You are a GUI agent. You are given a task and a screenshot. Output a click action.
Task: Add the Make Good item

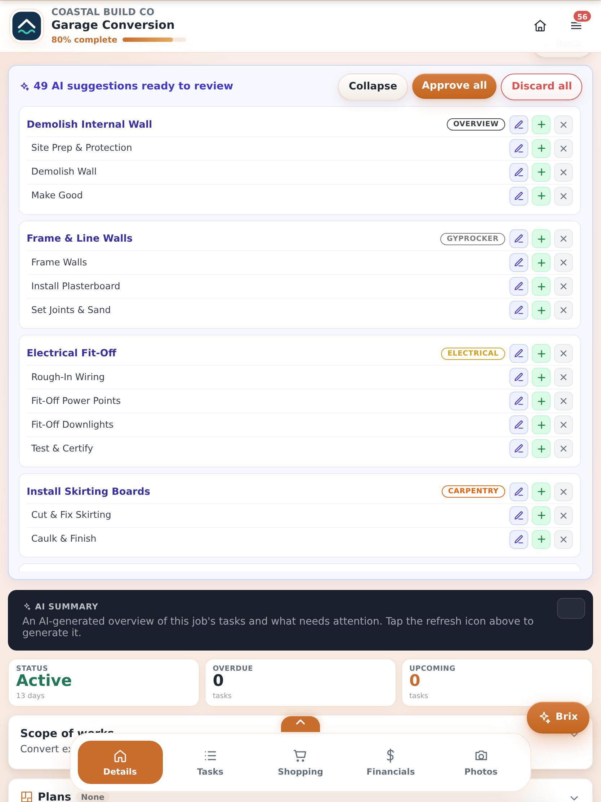(x=541, y=196)
